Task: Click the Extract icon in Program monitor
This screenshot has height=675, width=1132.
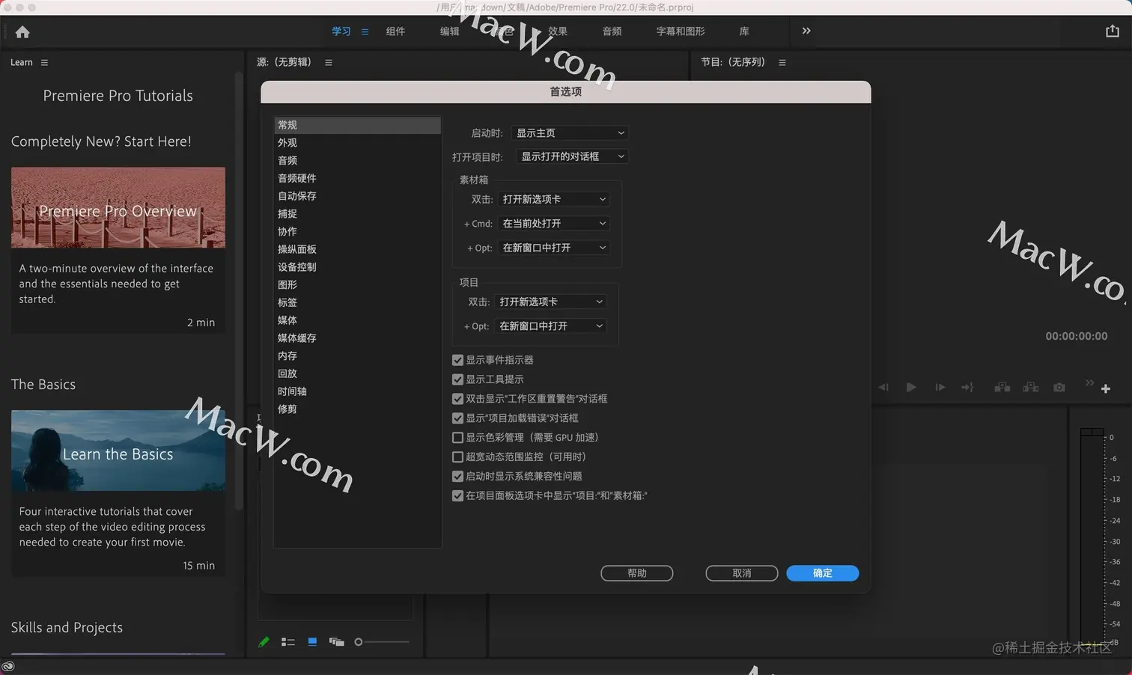Action: coord(1031,387)
